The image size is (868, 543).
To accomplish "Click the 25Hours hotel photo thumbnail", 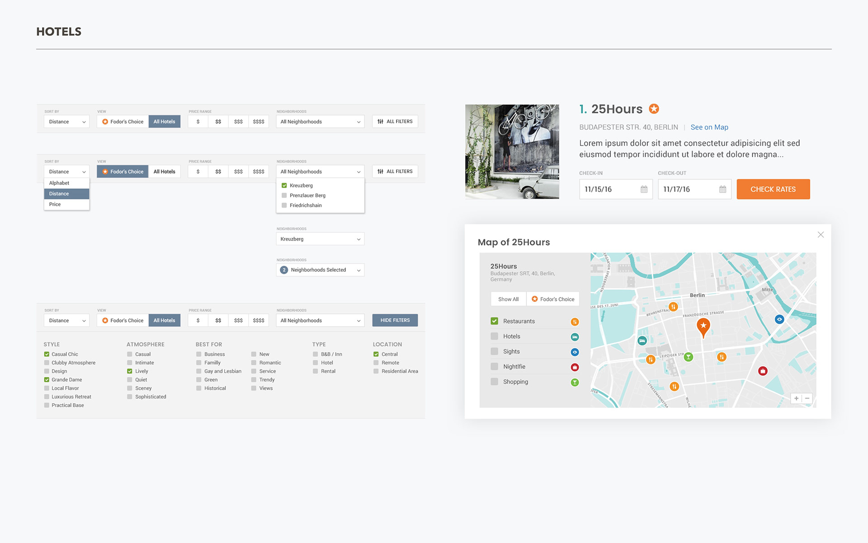I will (x=512, y=152).
